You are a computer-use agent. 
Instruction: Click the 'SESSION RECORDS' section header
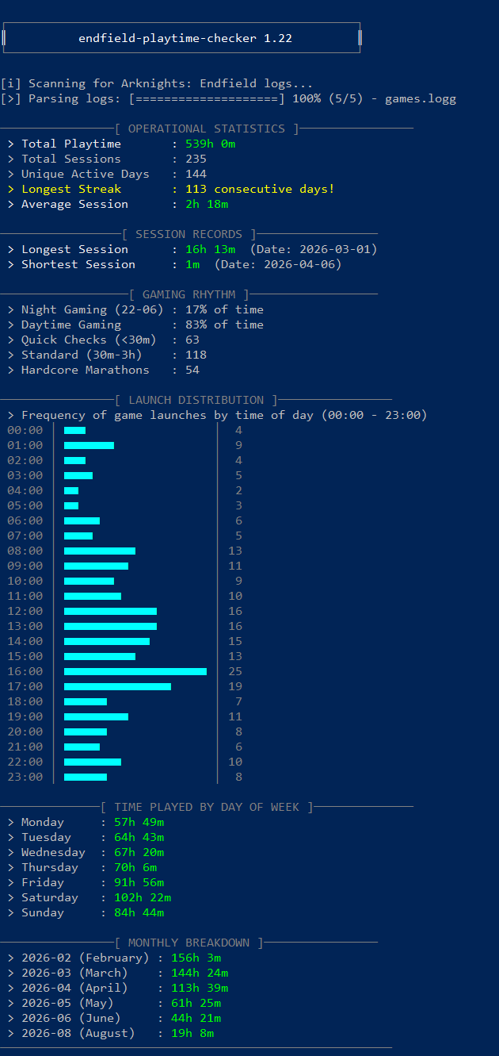click(x=189, y=234)
